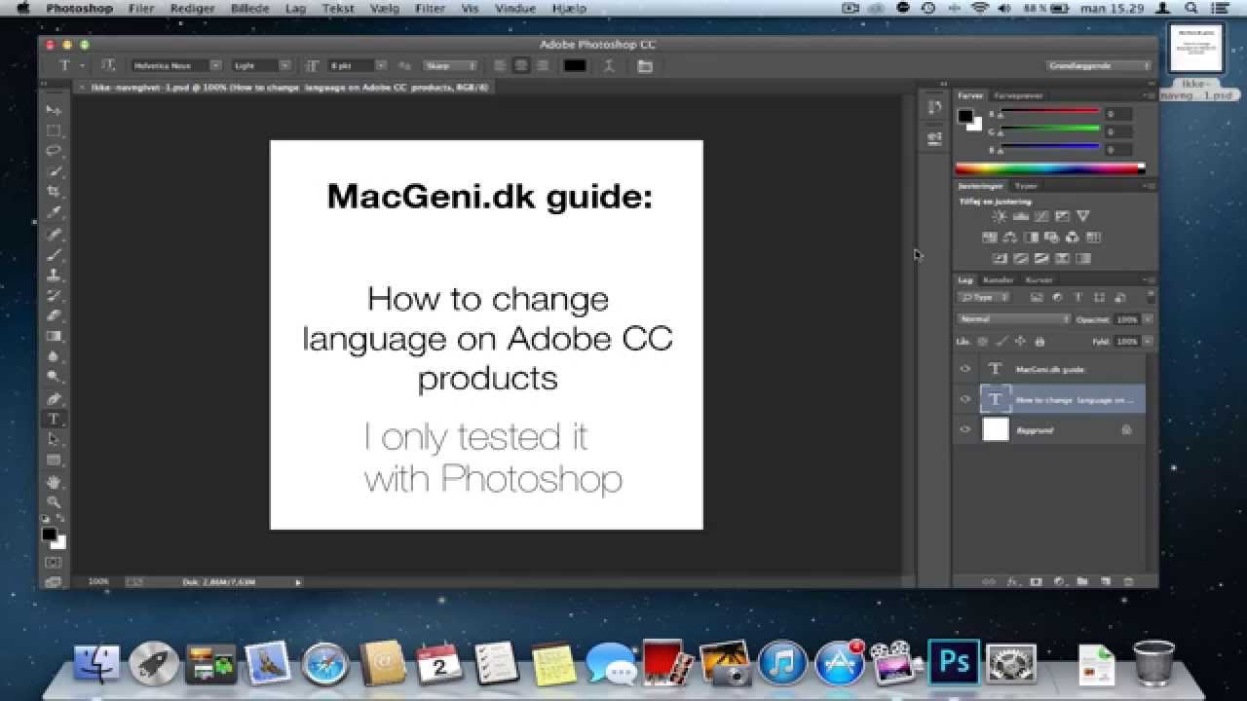The height and width of the screenshot is (701, 1247).
Task: Open the collapsed History panel icon
Action: tap(934, 108)
